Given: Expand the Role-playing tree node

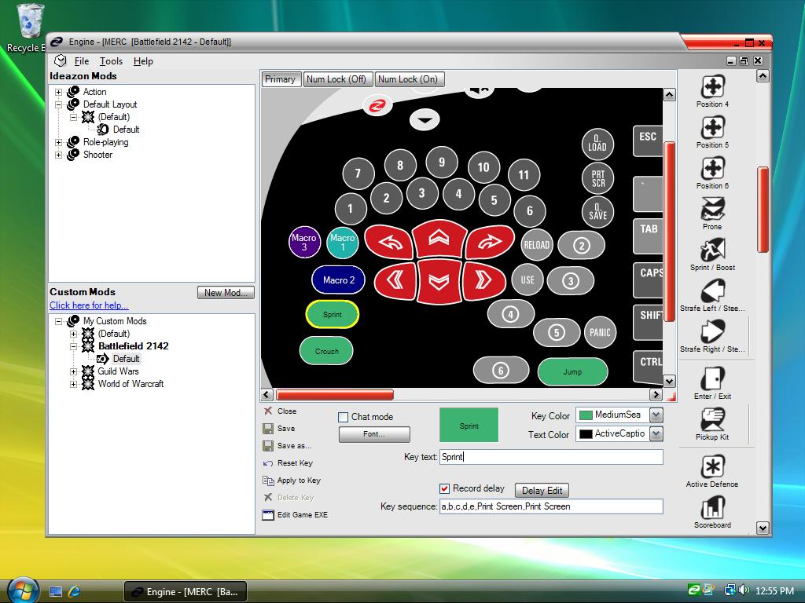Looking at the screenshot, I should pos(58,143).
